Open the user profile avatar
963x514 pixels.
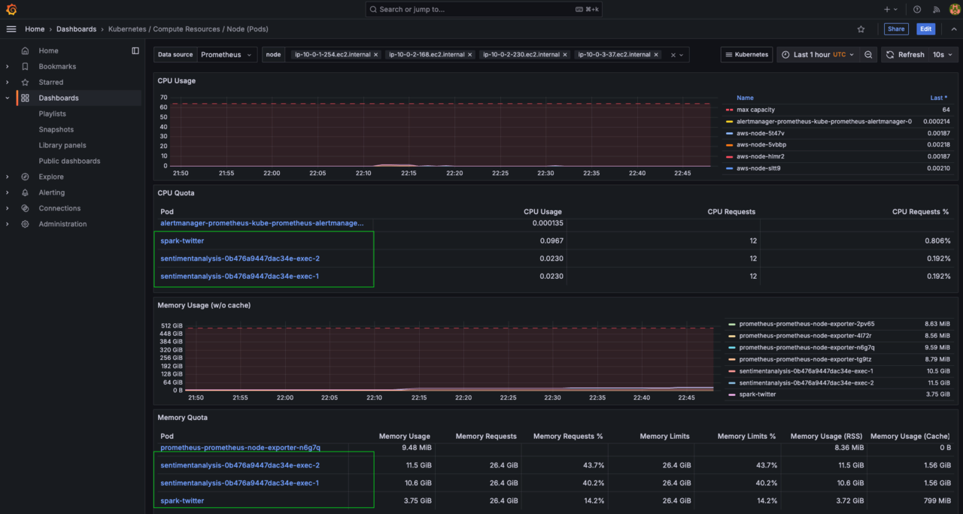(x=954, y=9)
